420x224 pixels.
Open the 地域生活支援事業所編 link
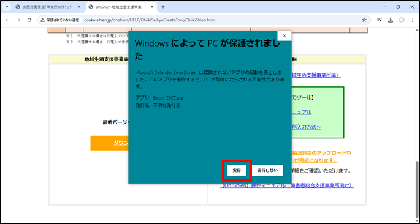pos(316,75)
